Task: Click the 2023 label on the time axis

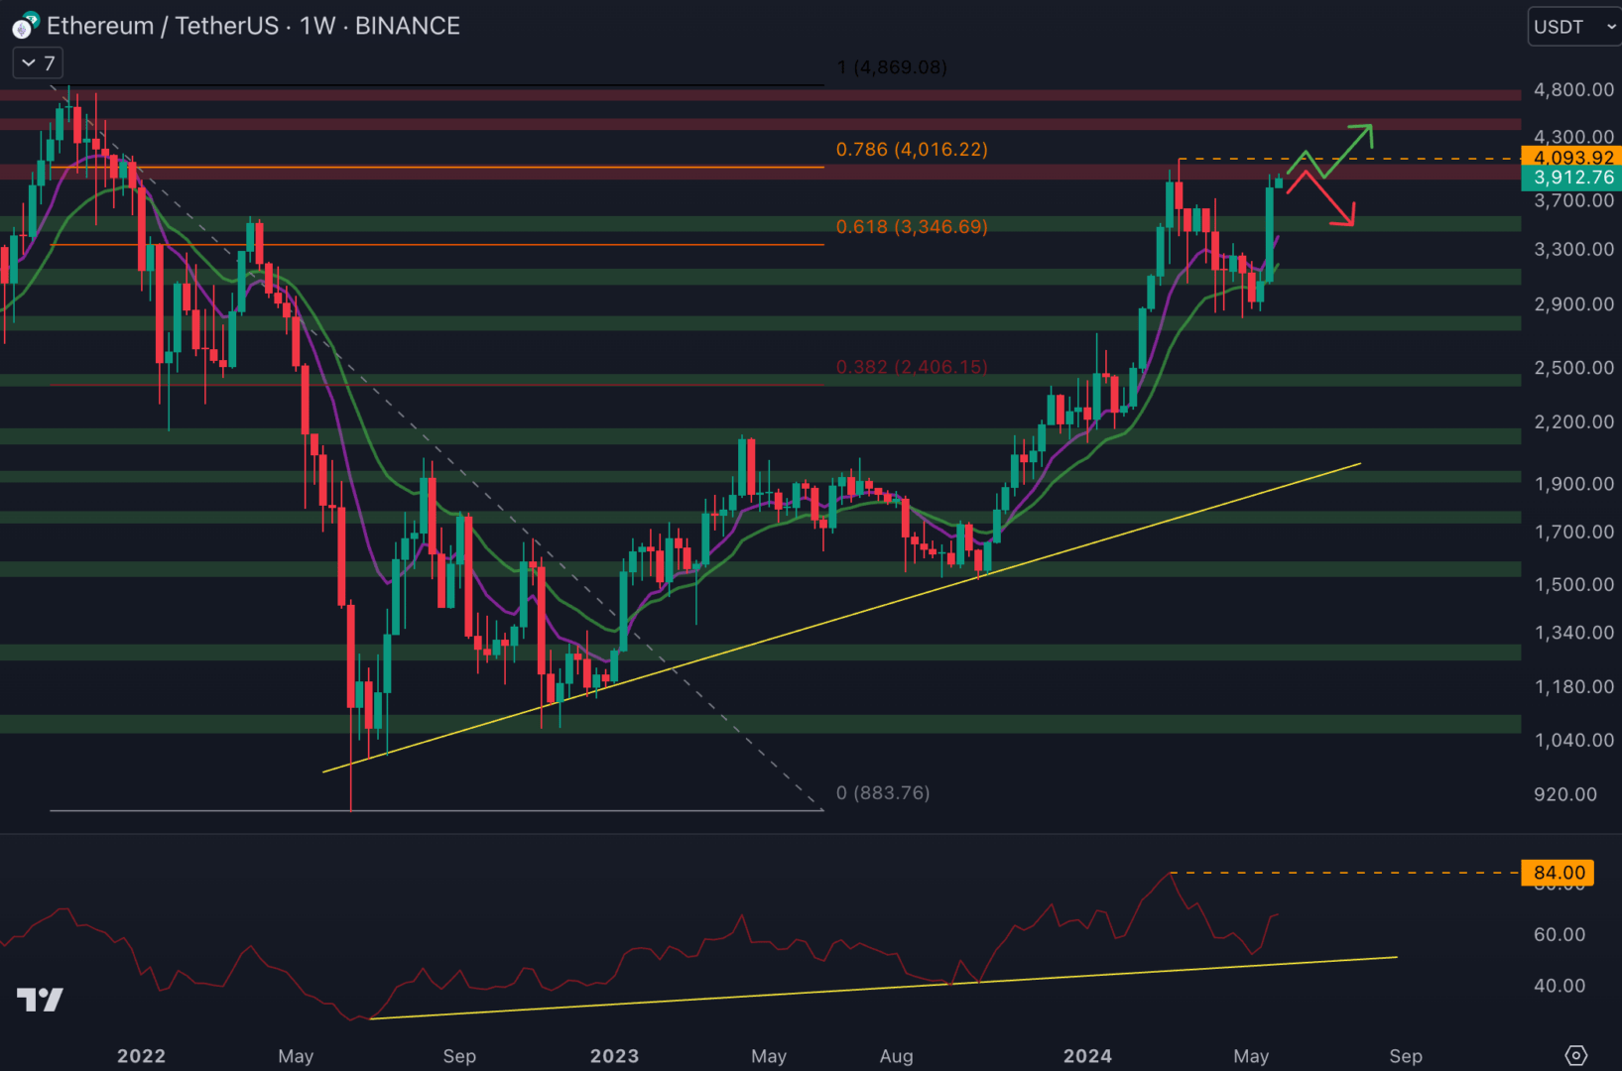Action: 614,1056
